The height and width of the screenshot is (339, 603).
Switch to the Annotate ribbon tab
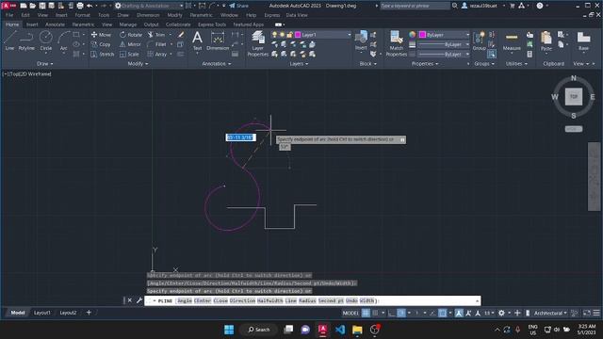[55, 24]
